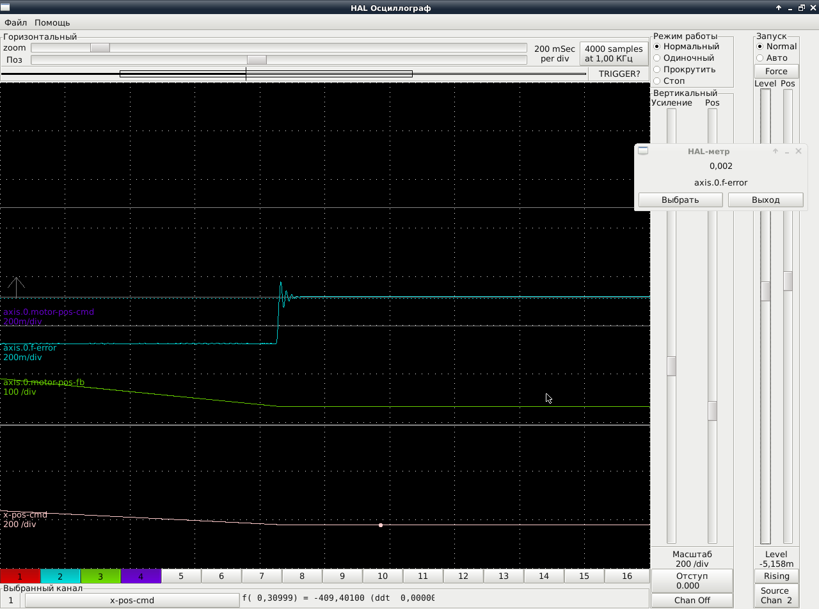Select Стоп run mode
Image resolution: width=819 pixels, height=609 pixels.
(x=669, y=81)
